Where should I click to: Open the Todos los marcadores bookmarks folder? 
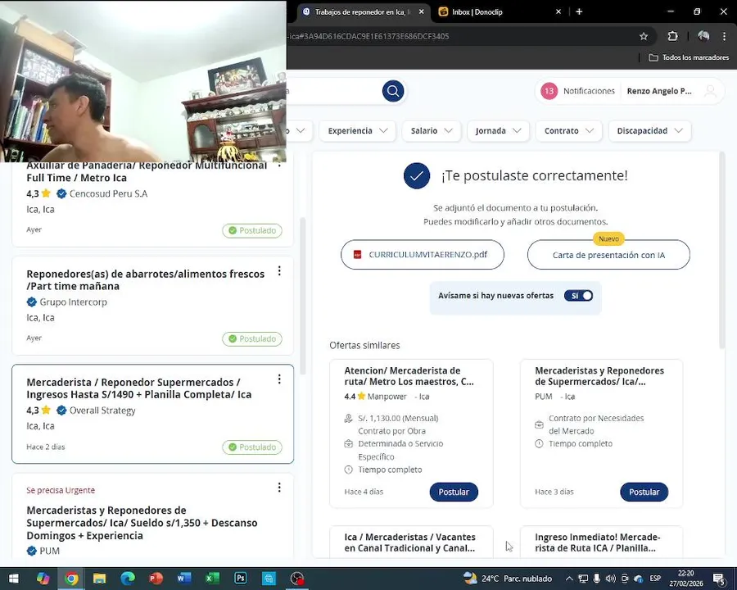tap(689, 57)
